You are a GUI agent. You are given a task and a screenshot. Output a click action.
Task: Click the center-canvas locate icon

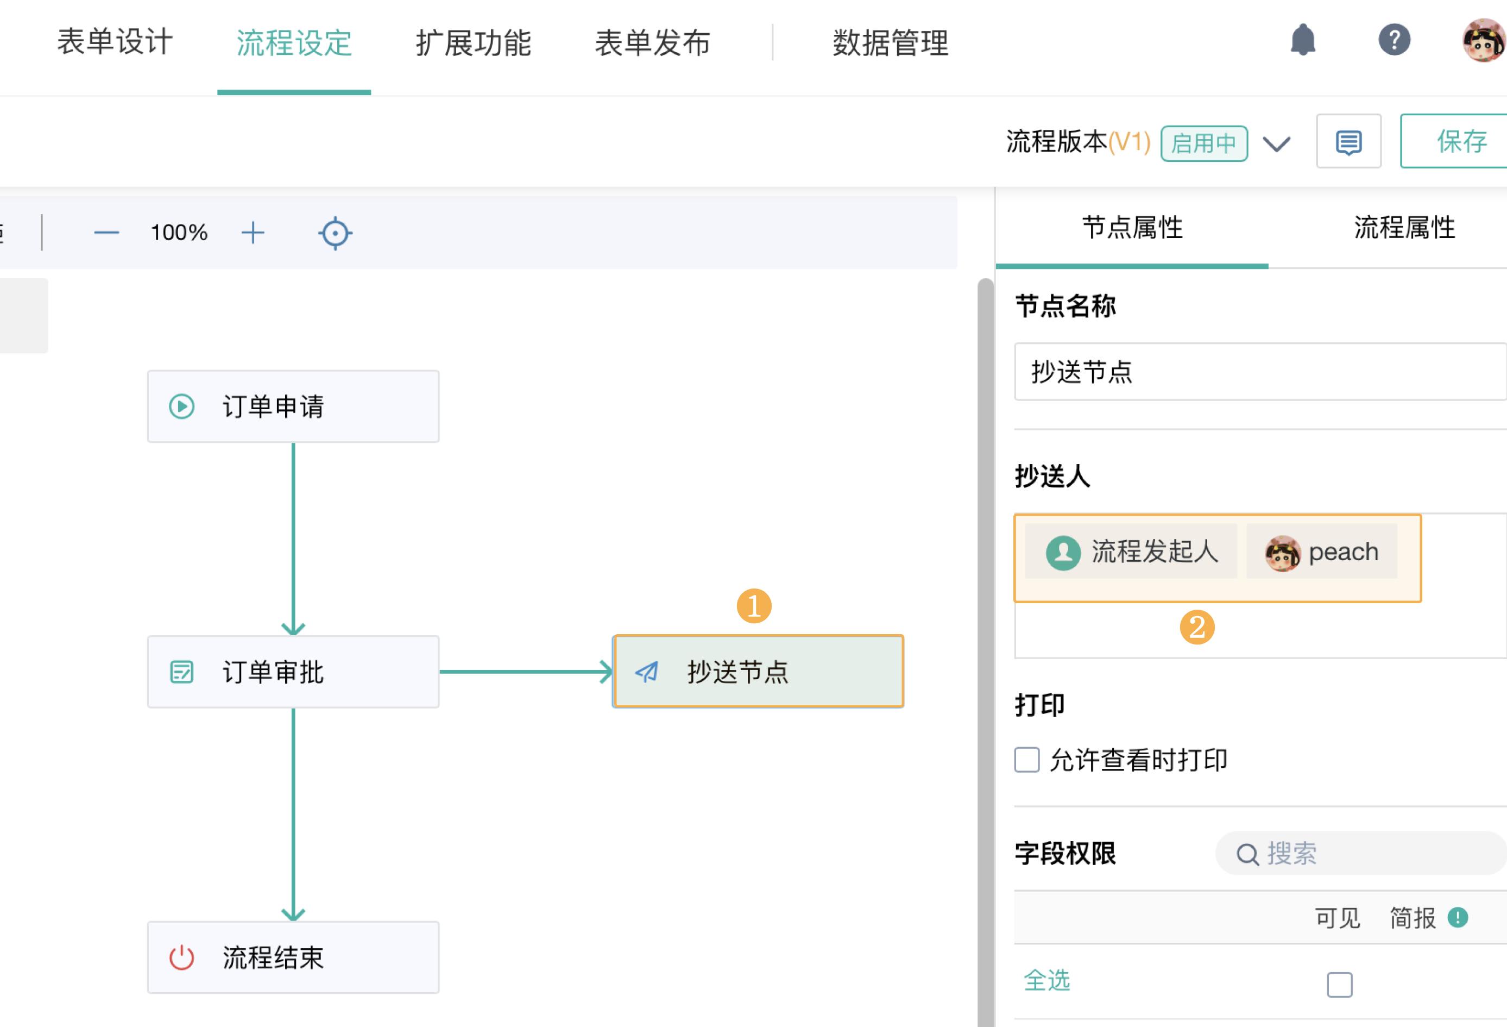click(335, 232)
